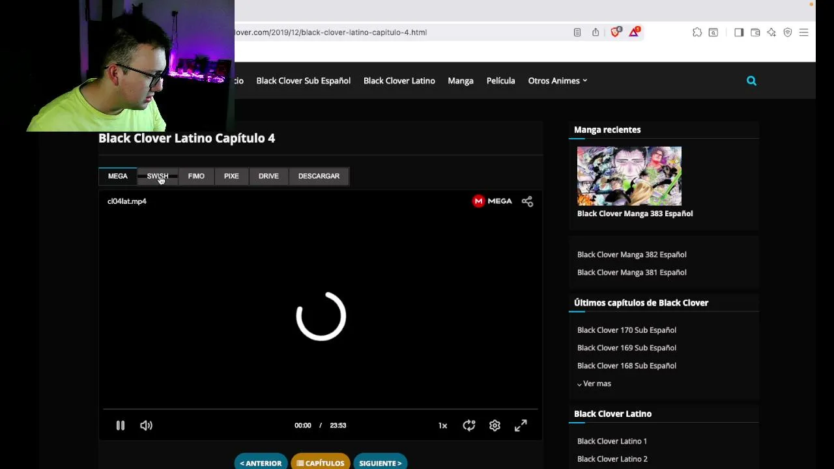Open Black Clover Latino 1 link
Image resolution: width=834 pixels, height=469 pixels.
612,441
